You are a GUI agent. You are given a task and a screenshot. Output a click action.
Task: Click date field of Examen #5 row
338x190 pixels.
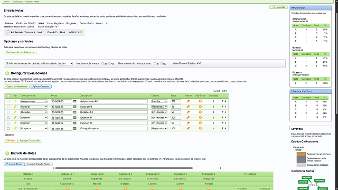tap(61, 123)
